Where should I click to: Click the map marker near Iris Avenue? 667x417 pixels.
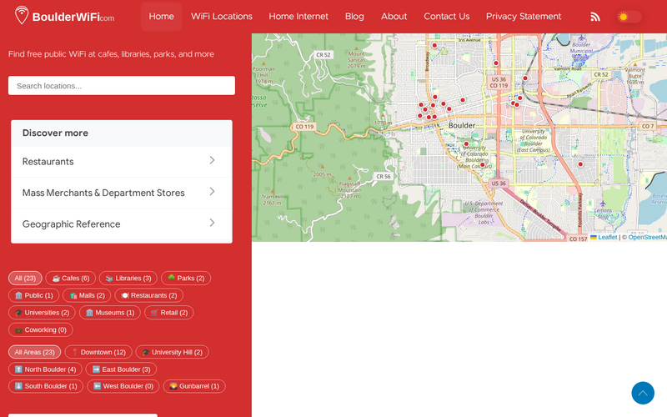(434, 45)
